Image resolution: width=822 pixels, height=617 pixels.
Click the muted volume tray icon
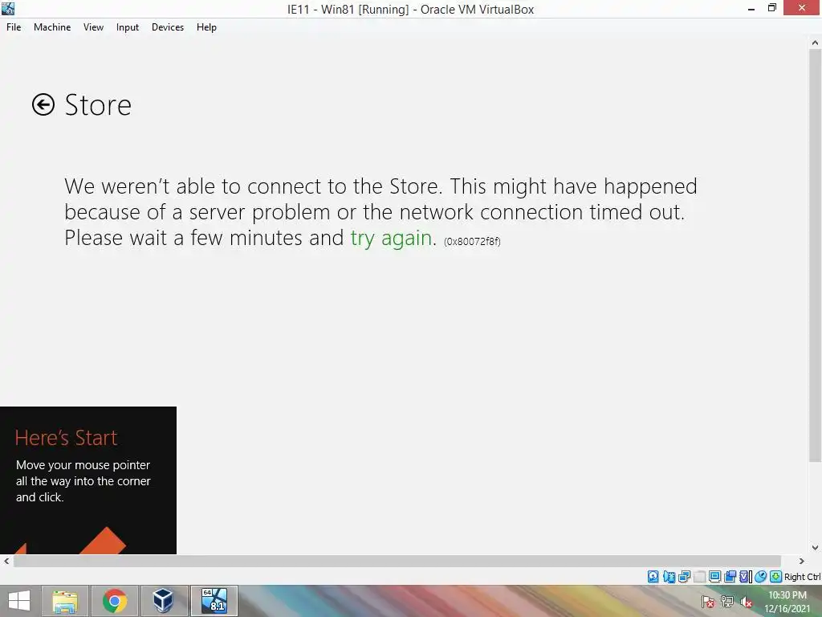pyautogui.click(x=746, y=603)
